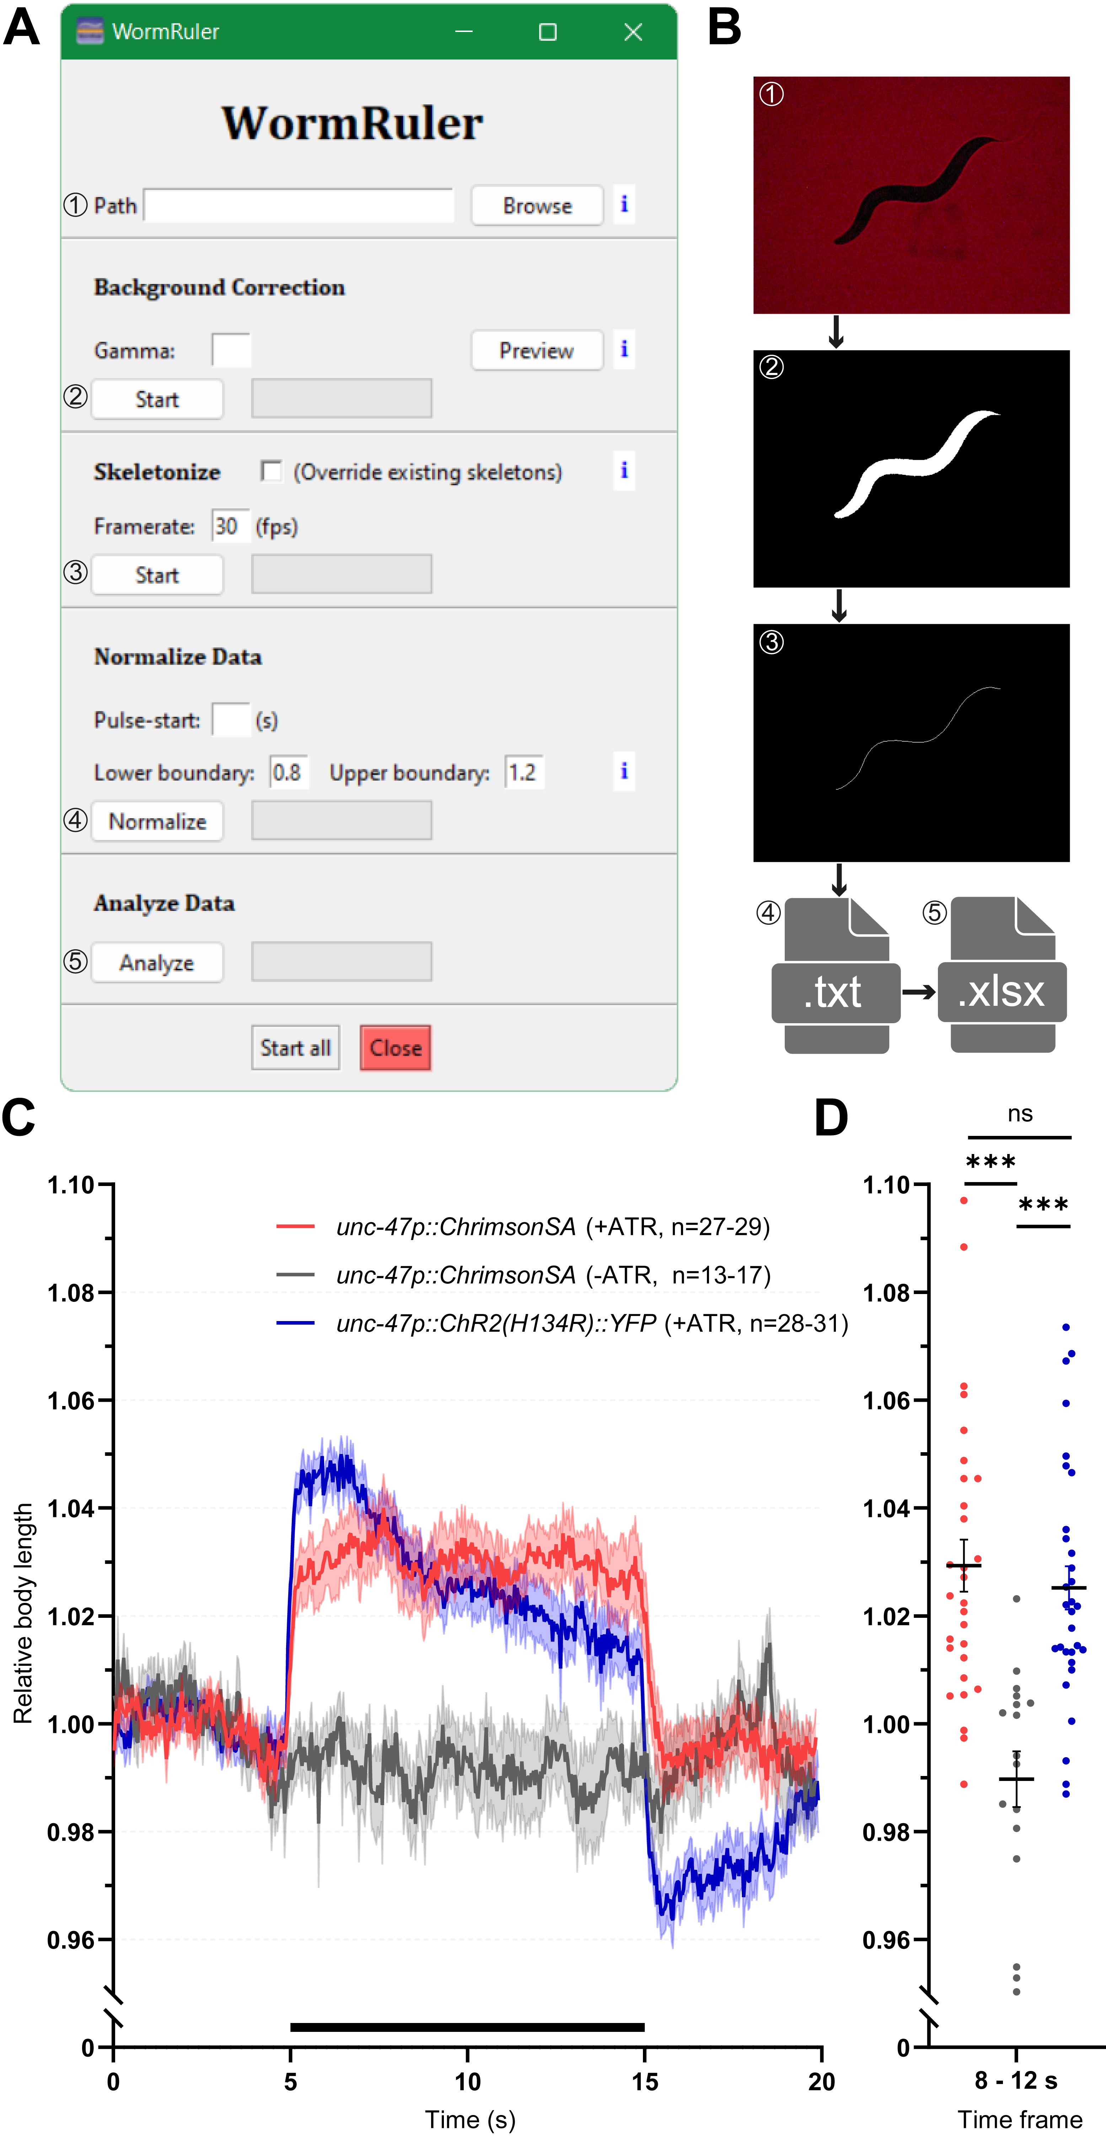
Task: Click the Lower boundary field showing 0.8
Action: click(x=289, y=773)
